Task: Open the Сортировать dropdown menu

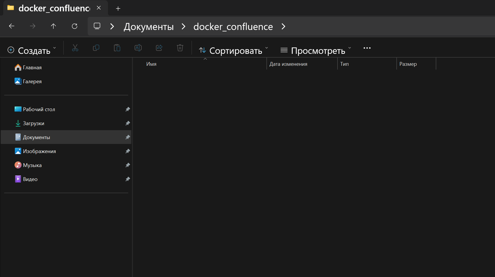Action: point(233,50)
